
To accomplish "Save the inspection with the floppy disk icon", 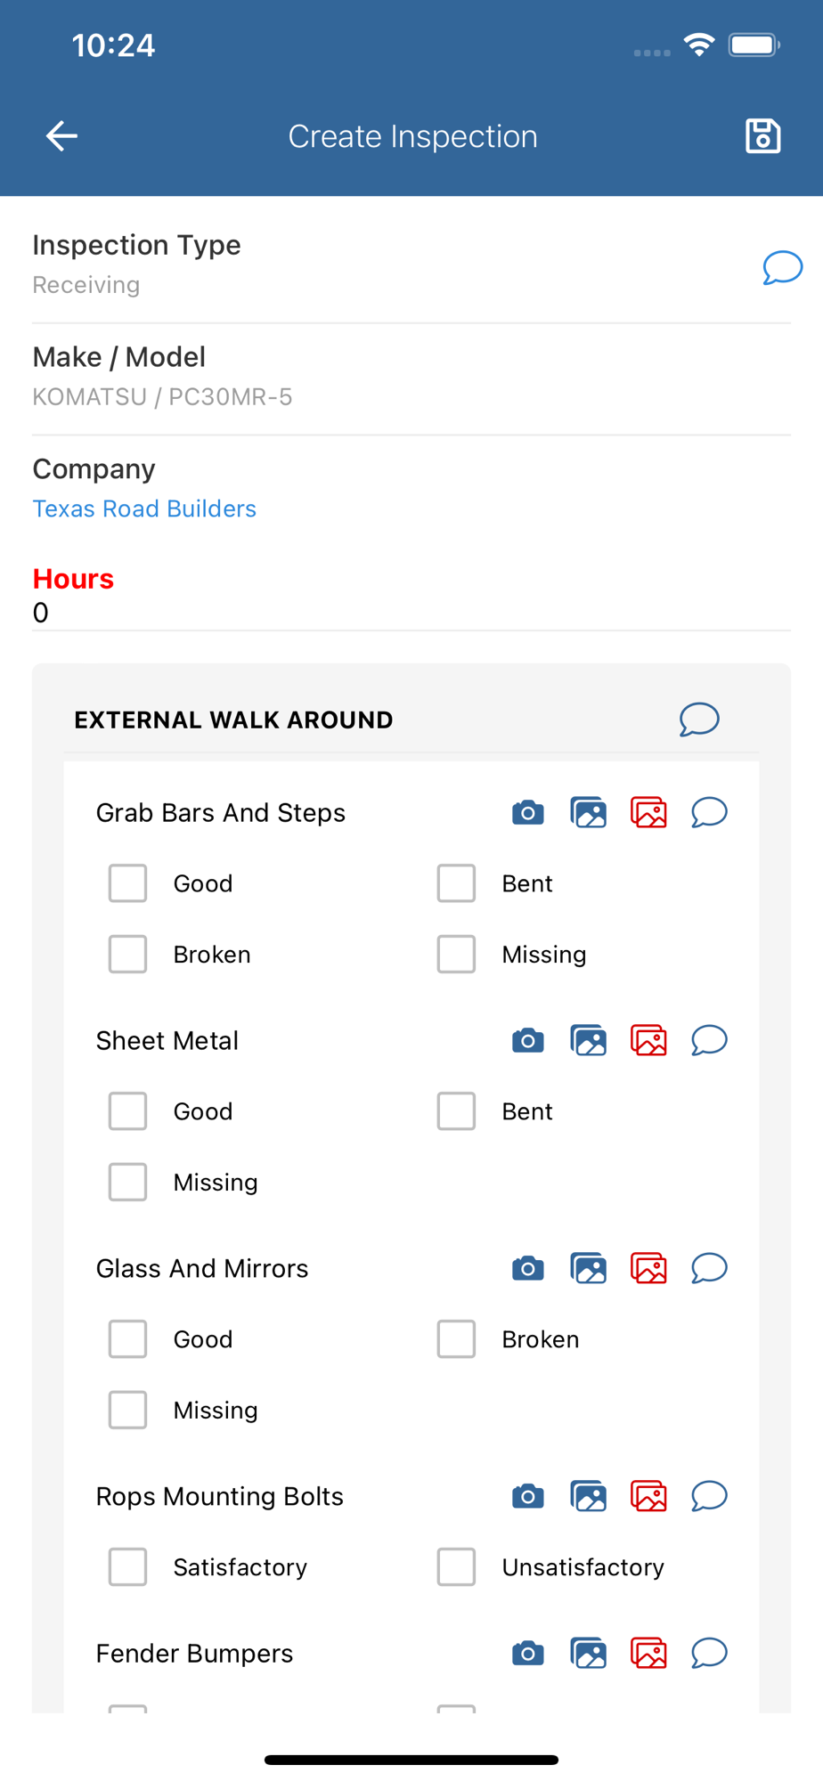I will (x=762, y=136).
